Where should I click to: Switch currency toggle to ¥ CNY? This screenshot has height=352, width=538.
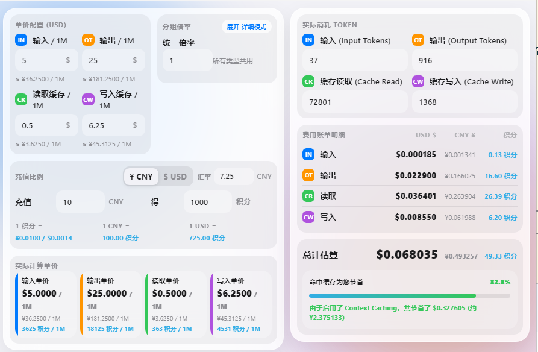click(141, 177)
